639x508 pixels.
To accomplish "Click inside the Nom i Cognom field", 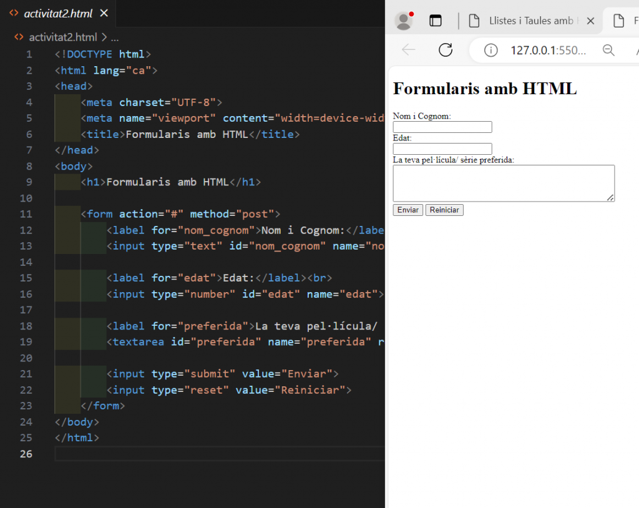I will pos(442,127).
